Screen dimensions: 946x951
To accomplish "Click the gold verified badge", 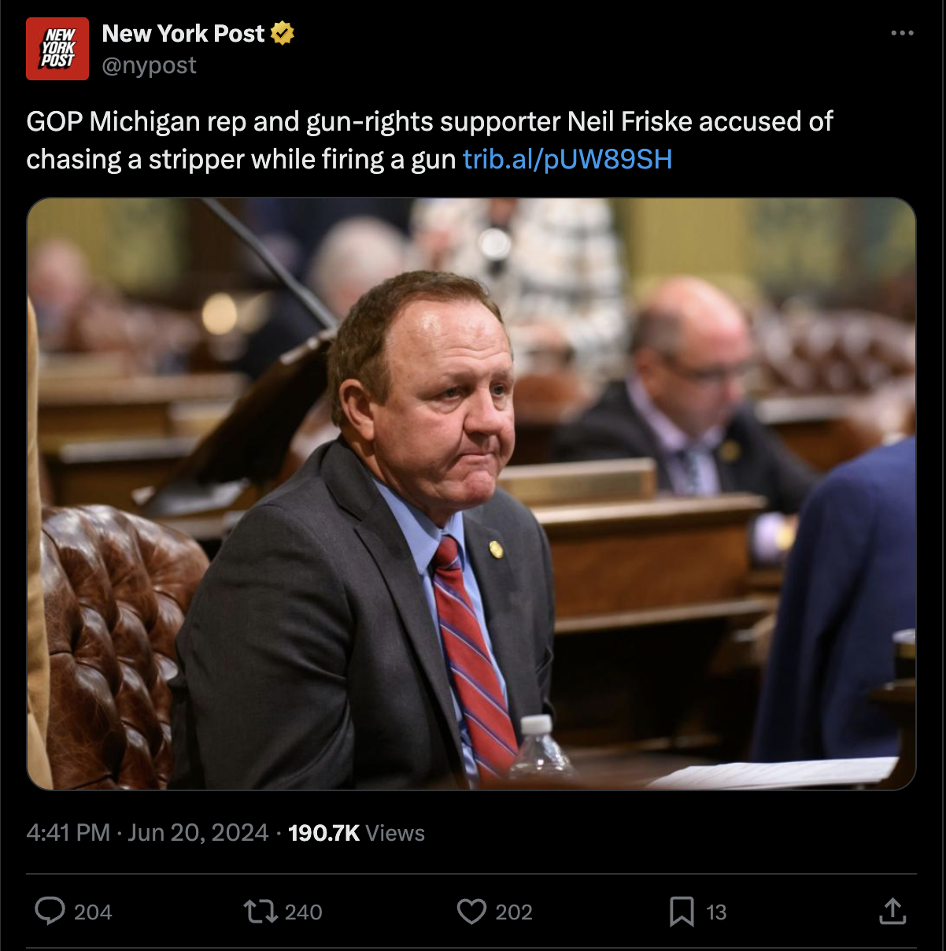I will [283, 34].
